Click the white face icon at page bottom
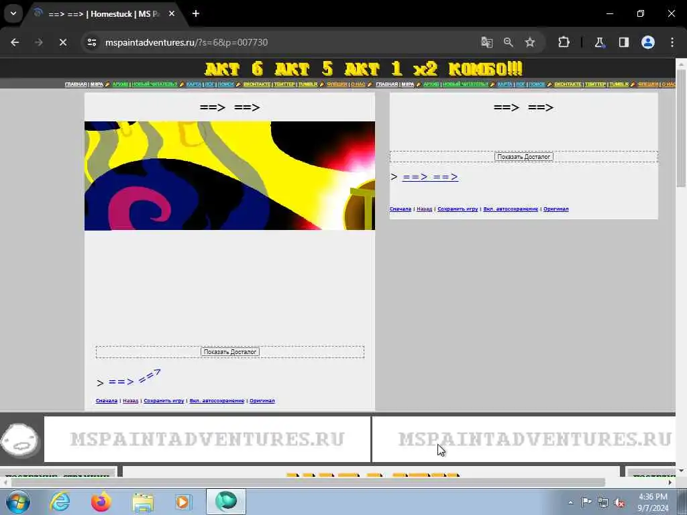 (x=20, y=439)
